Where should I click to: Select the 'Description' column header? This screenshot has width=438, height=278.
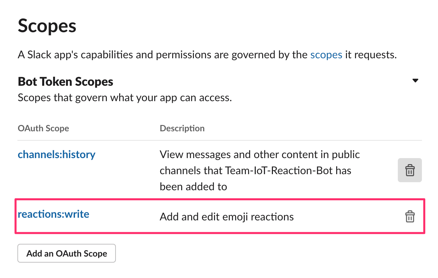(x=182, y=128)
